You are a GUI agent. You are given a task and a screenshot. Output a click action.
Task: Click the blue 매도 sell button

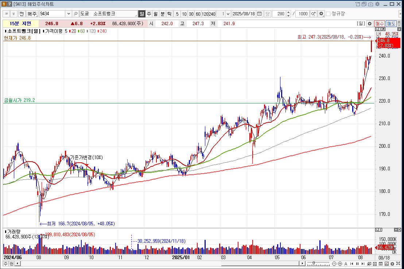[x=391, y=24]
